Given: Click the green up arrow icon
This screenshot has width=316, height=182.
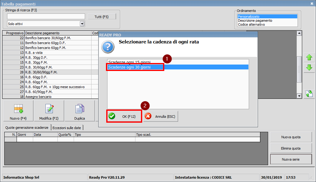Looking at the screenshot, I should tap(309, 58).
